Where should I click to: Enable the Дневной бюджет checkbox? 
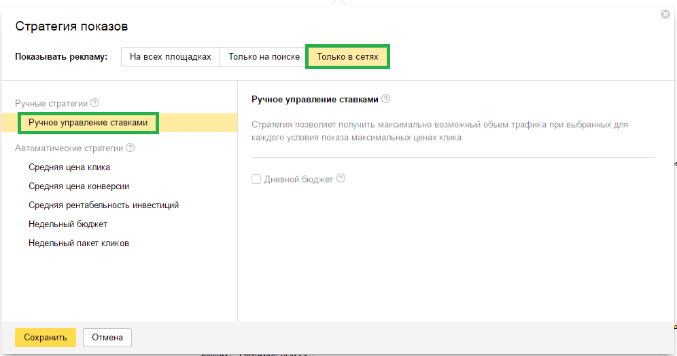(x=256, y=180)
